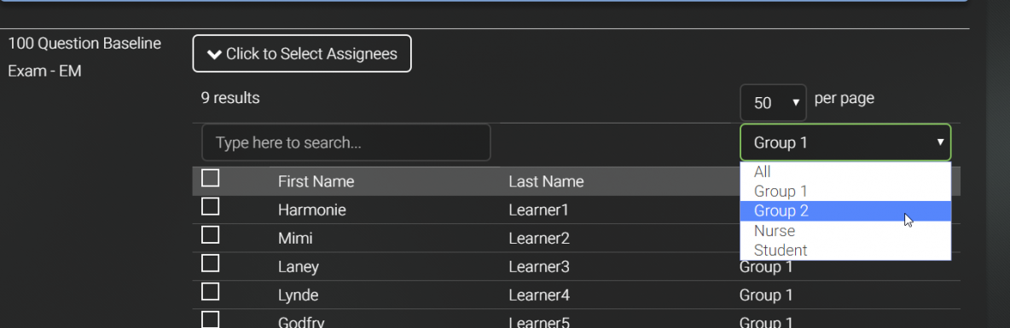Tick the checkbox for Lynde Learner4
The width and height of the screenshot is (1010, 328).
pyautogui.click(x=210, y=291)
